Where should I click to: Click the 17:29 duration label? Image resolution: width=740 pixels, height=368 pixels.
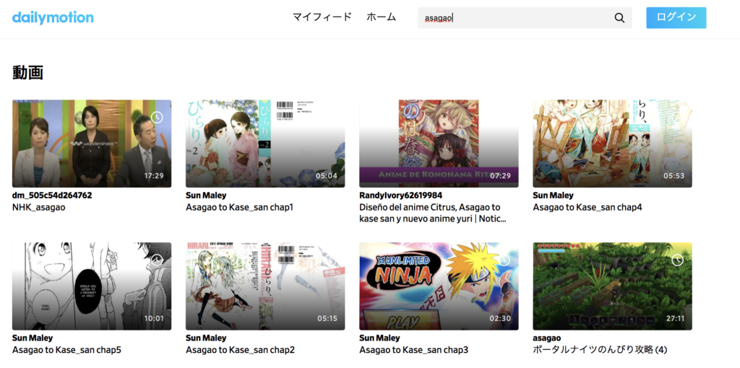click(x=154, y=176)
